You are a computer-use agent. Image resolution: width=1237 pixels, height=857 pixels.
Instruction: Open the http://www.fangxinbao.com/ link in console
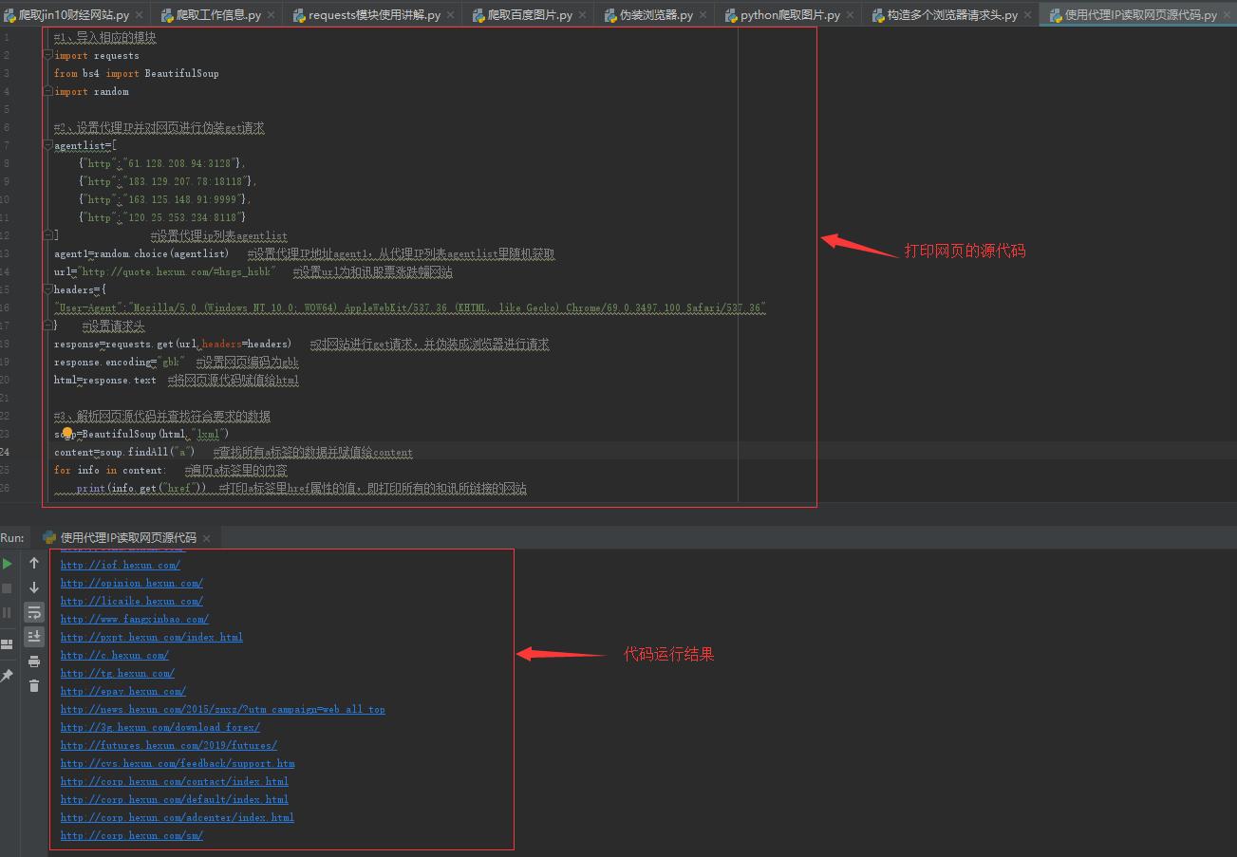point(134,619)
